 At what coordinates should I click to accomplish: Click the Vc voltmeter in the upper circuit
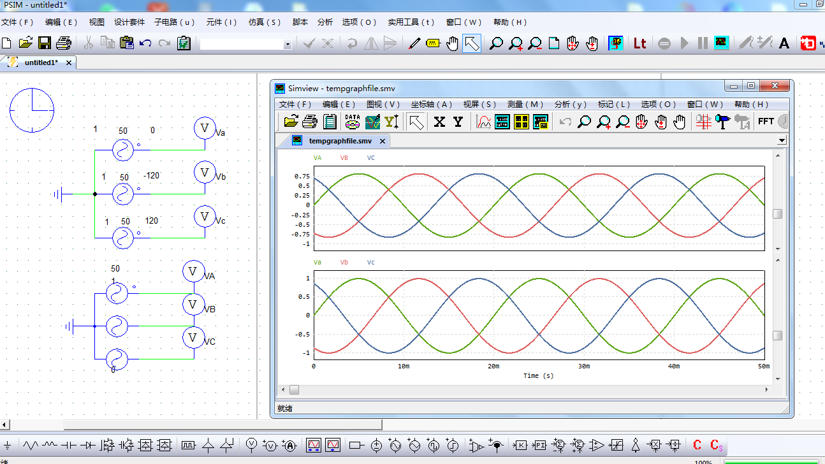(x=205, y=216)
